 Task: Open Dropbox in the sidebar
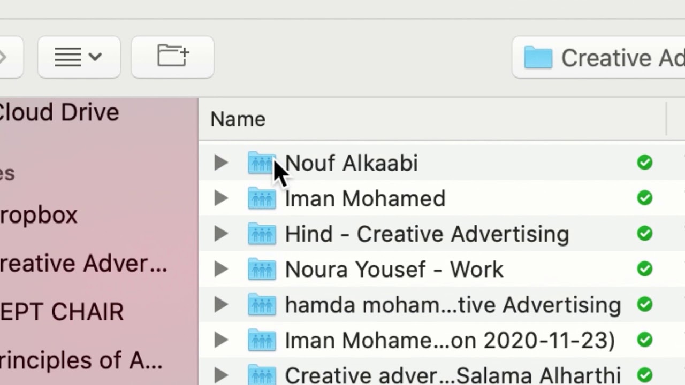coord(39,215)
